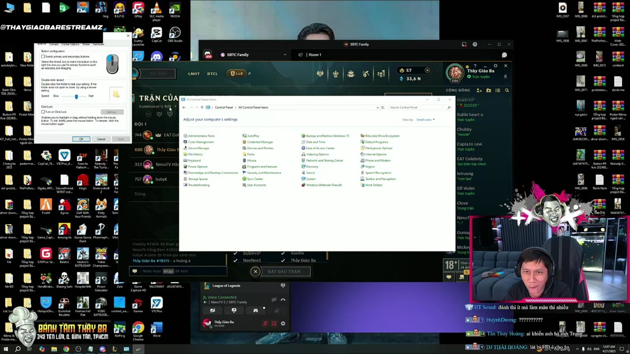
Task: Open Devices and Printers item
Action: tap(258, 148)
